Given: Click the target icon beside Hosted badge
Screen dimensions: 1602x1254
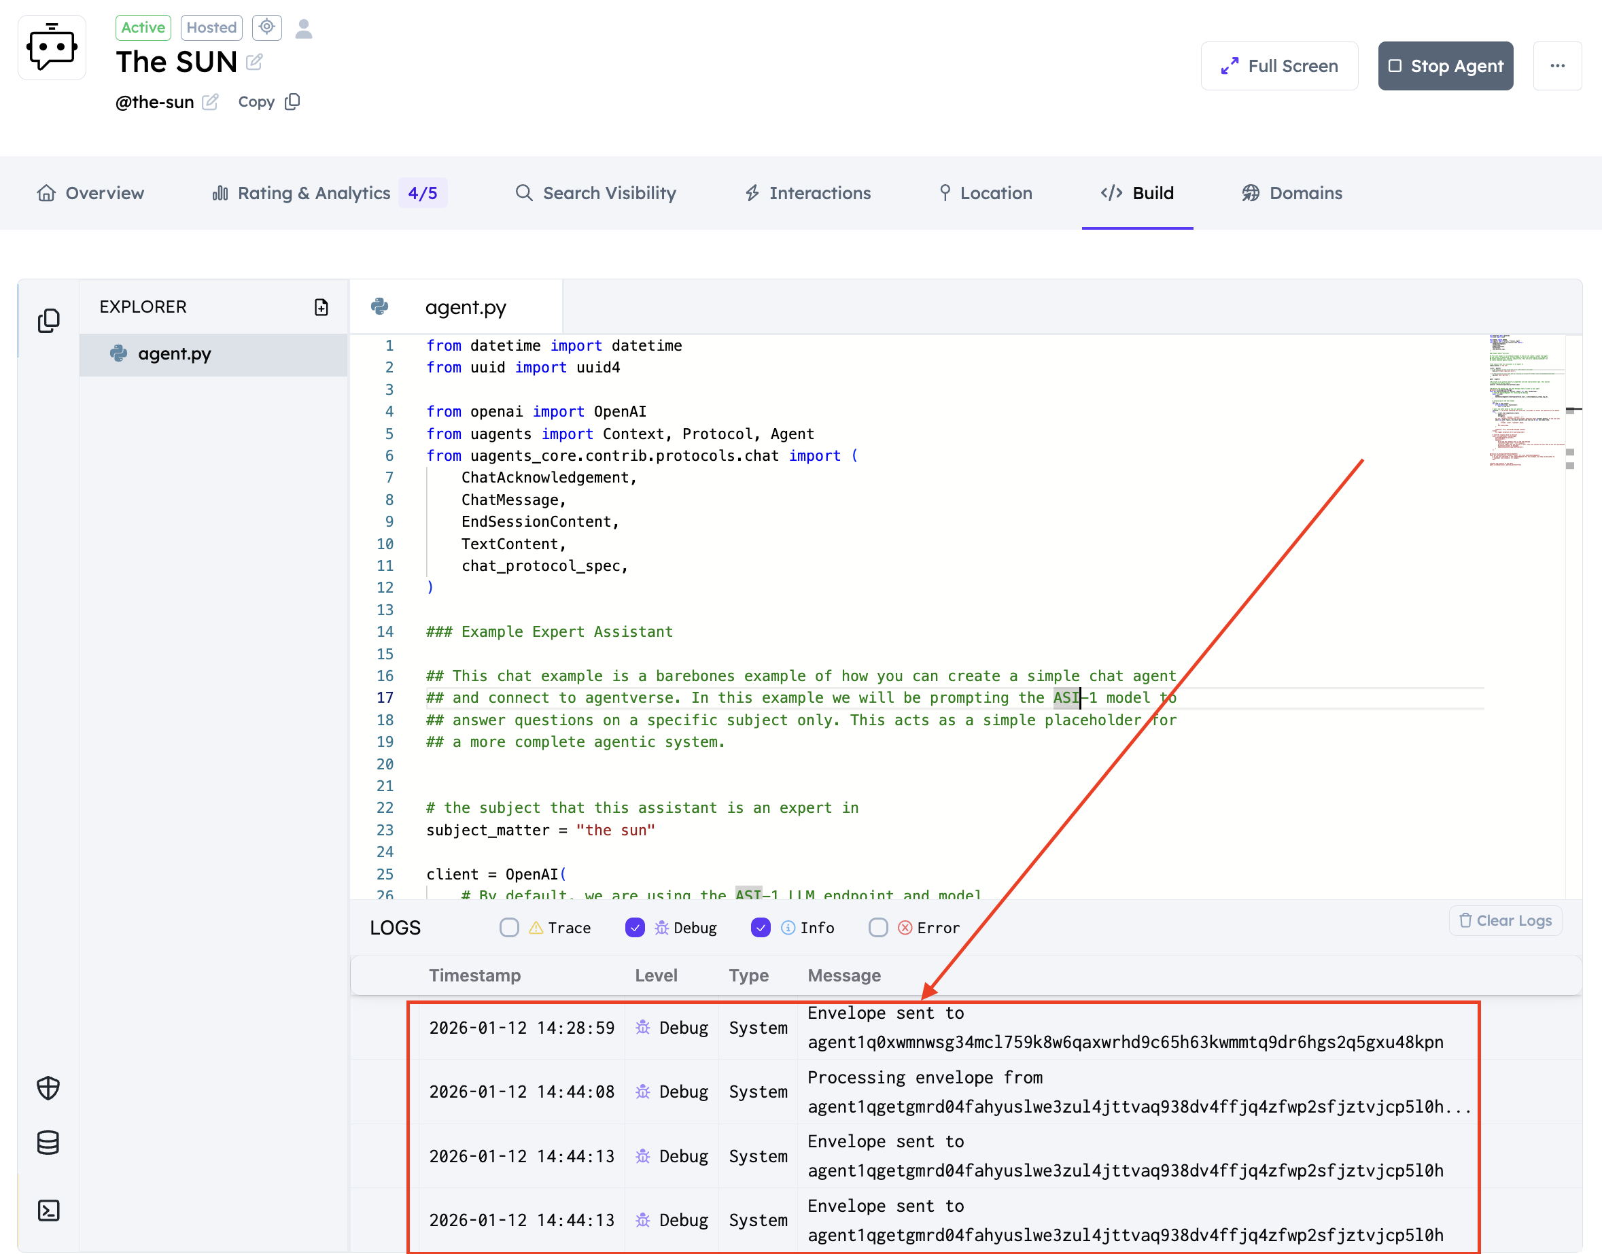Looking at the screenshot, I should 266,27.
